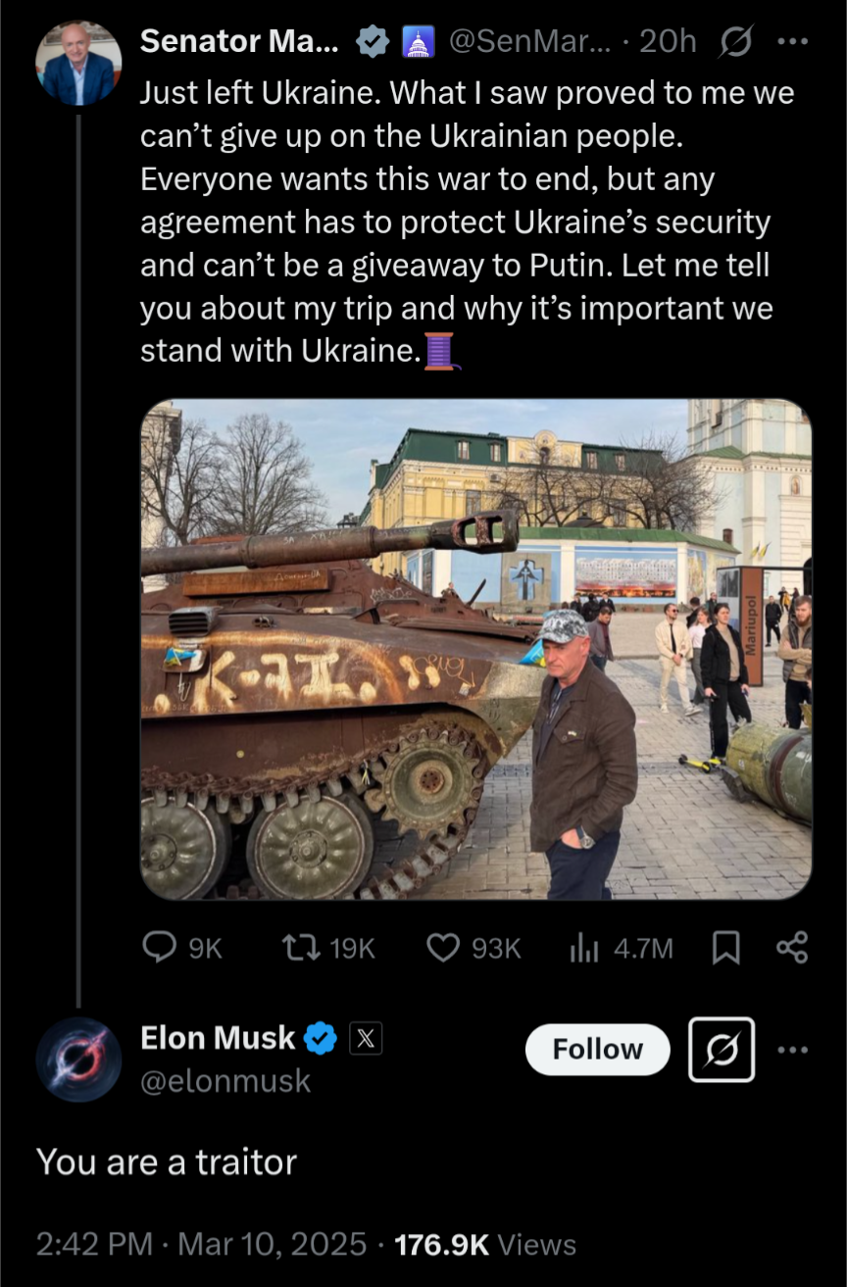Image resolution: width=847 pixels, height=1287 pixels.
Task: Open the tank photo in the post
Action: pyautogui.click(x=475, y=649)
